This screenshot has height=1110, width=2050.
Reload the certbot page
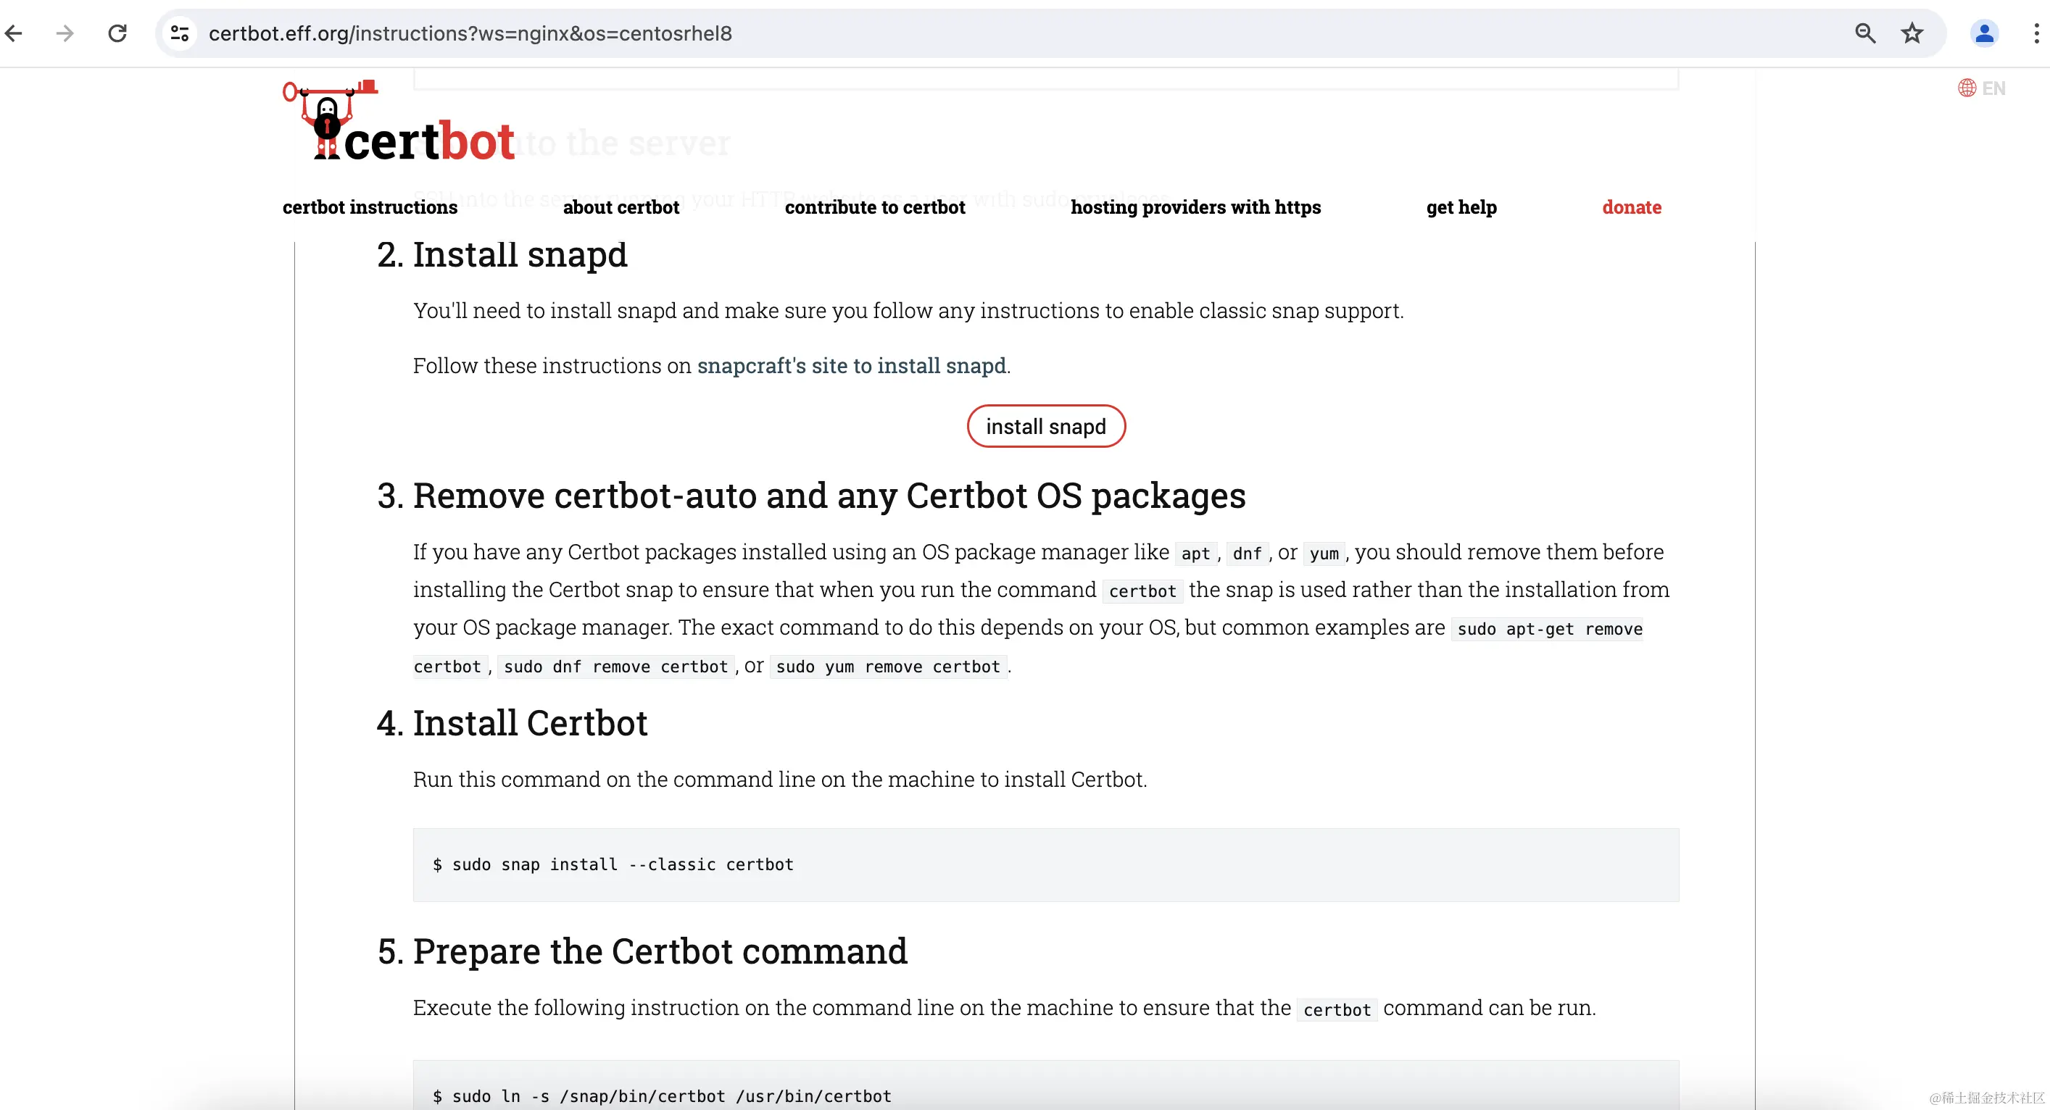(x=117, y=33)
